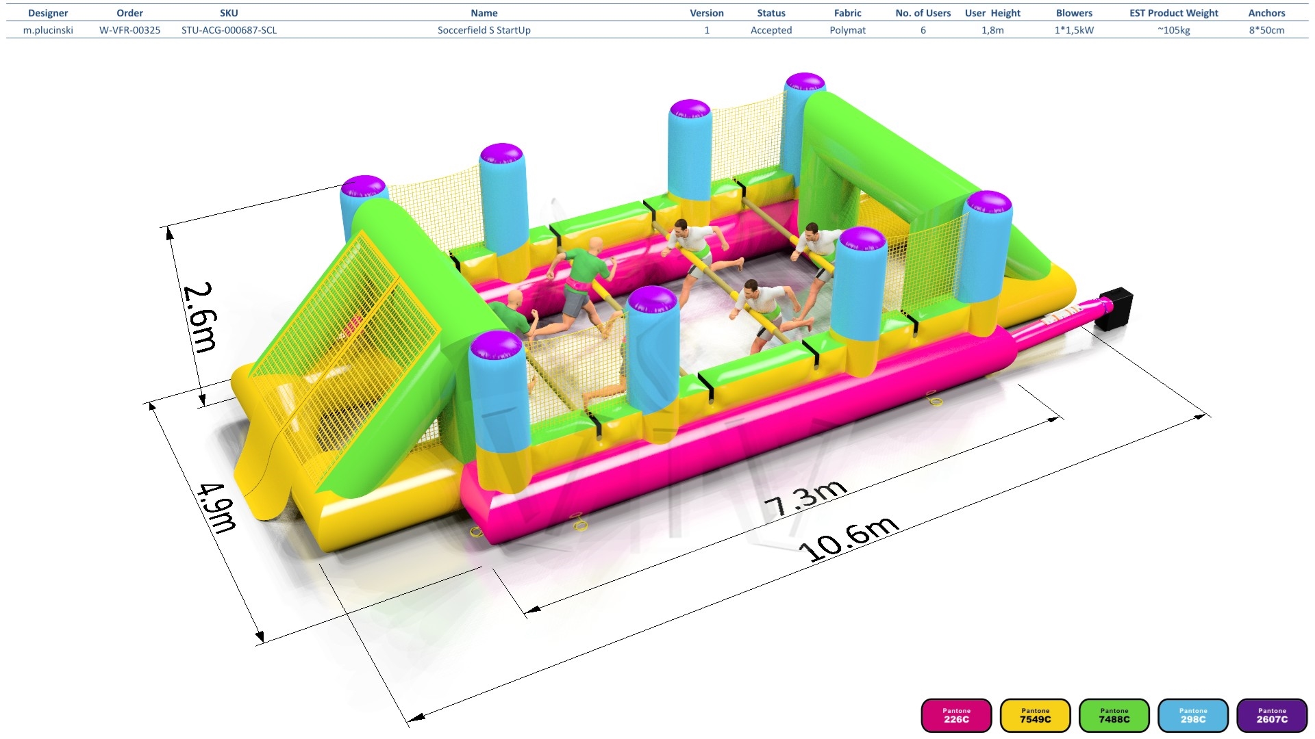Viewport: 1315px width, 739px height.
Task: Click the Pantone 298C blue swatch
Action: click(1193, 715)
